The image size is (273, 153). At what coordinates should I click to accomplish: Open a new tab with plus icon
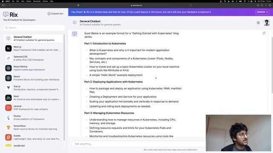pos(266,6)
